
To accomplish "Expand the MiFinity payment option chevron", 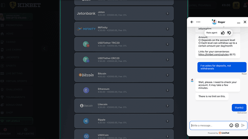I will (167, 29).
